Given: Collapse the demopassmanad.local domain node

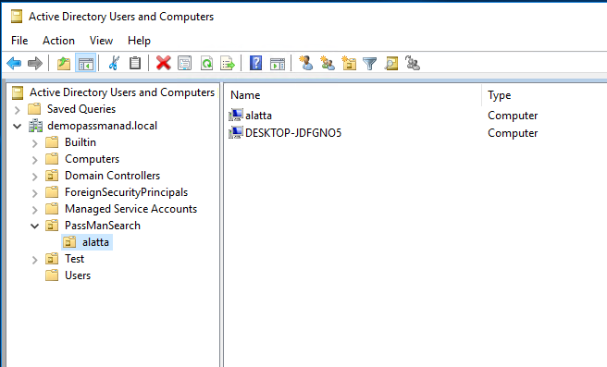Looking at the screenshot, I should [x=17, y=126].
